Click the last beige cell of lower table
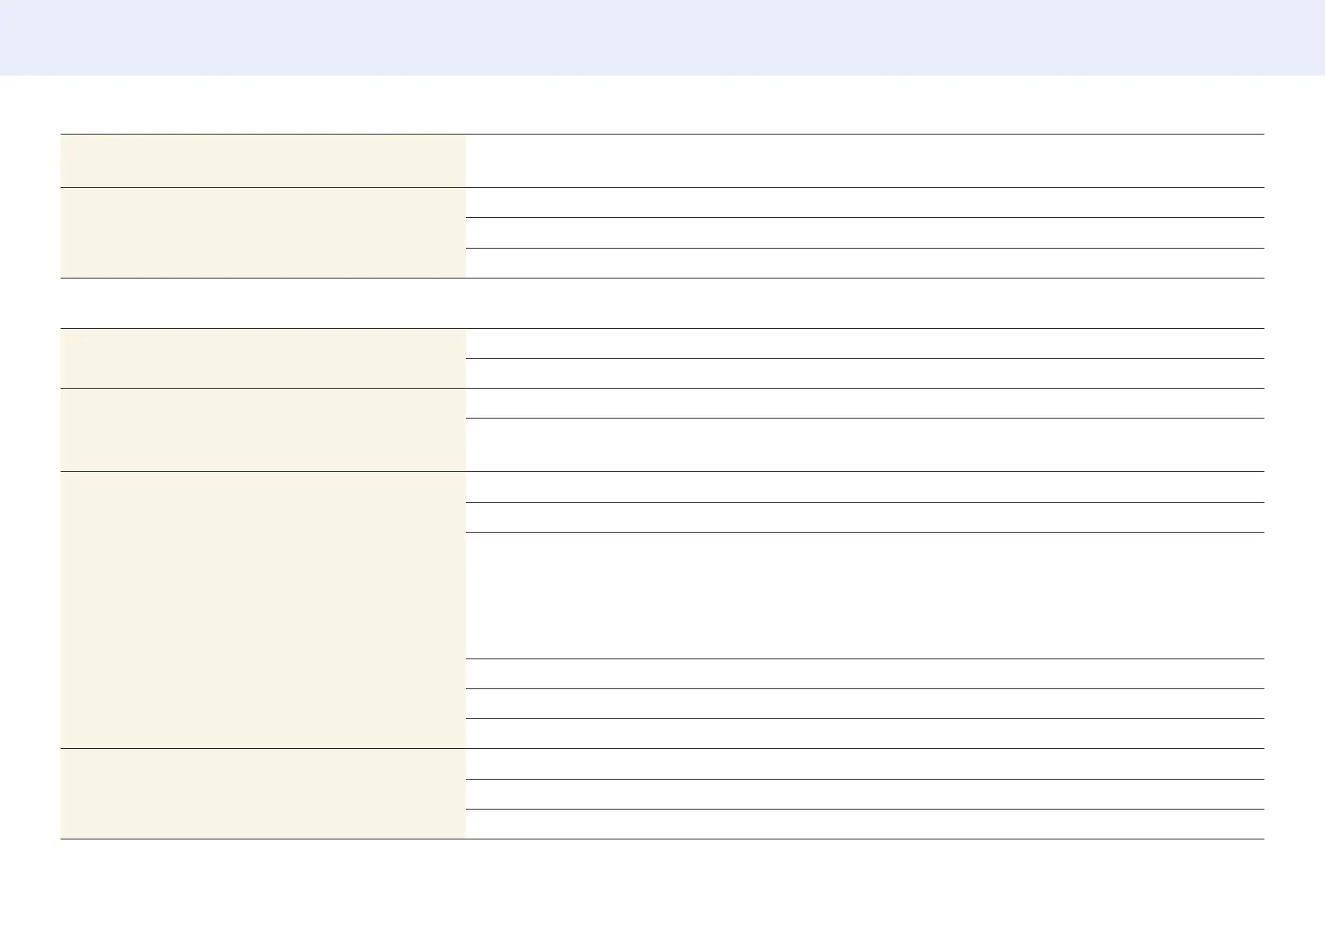Image resolution: width=1325 pixels, height=937 pixels. 263,794
